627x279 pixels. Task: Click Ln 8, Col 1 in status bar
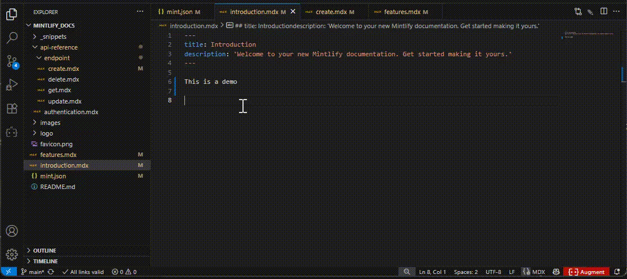pos(432,272)
